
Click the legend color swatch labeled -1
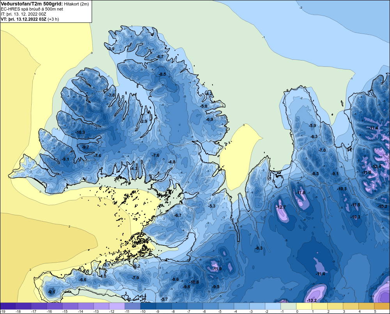288,306
